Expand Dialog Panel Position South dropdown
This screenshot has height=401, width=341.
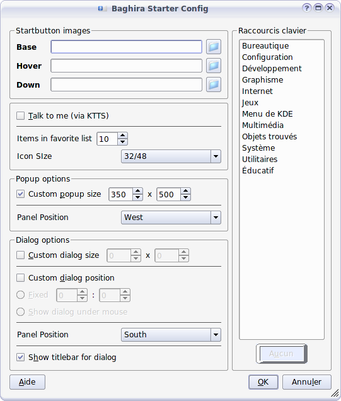click(x=171, y=335)
